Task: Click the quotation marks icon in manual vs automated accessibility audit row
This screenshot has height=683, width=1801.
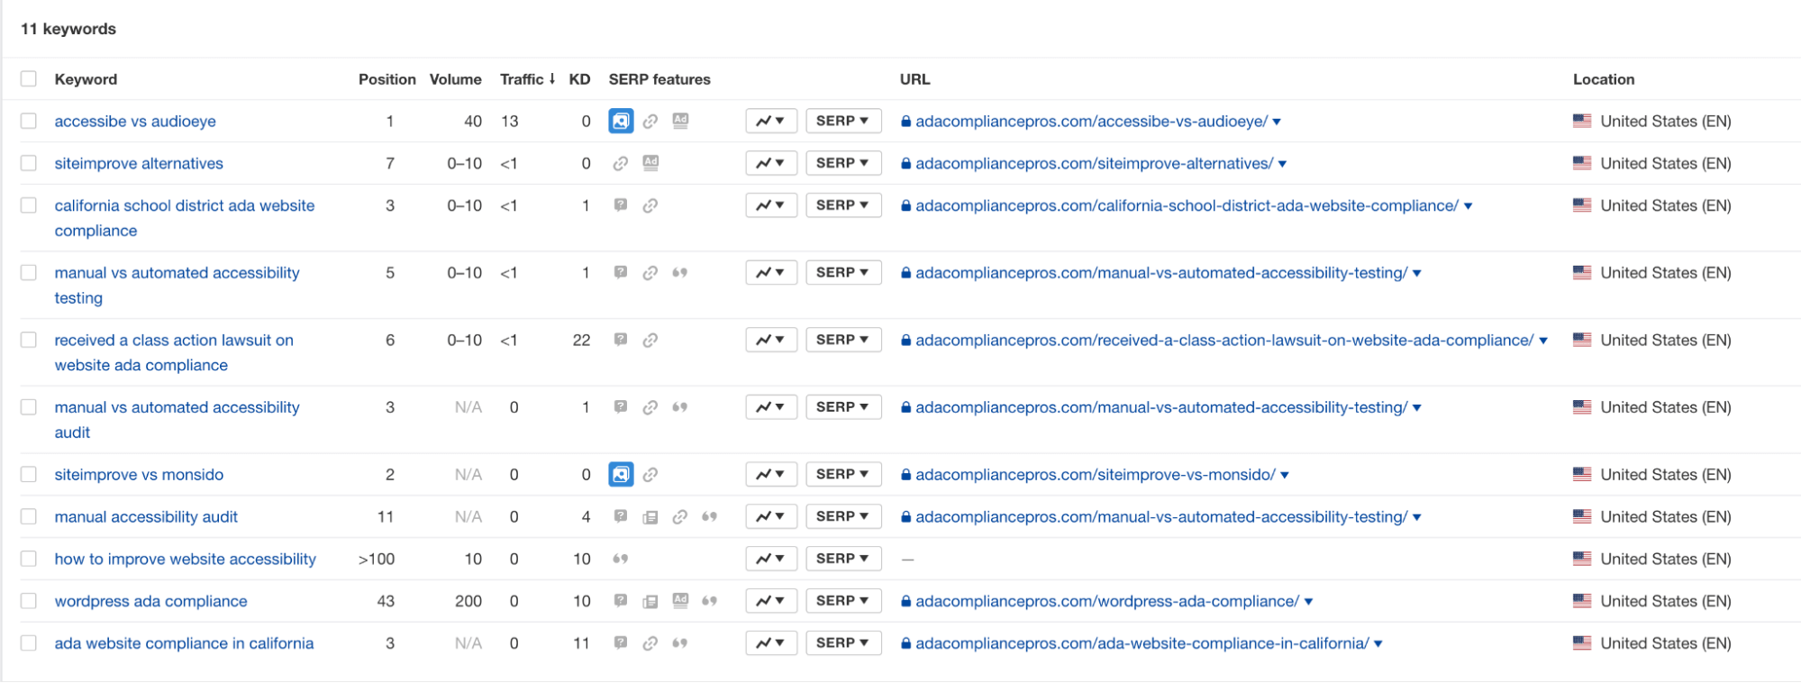Action: (x=680, y=407)
